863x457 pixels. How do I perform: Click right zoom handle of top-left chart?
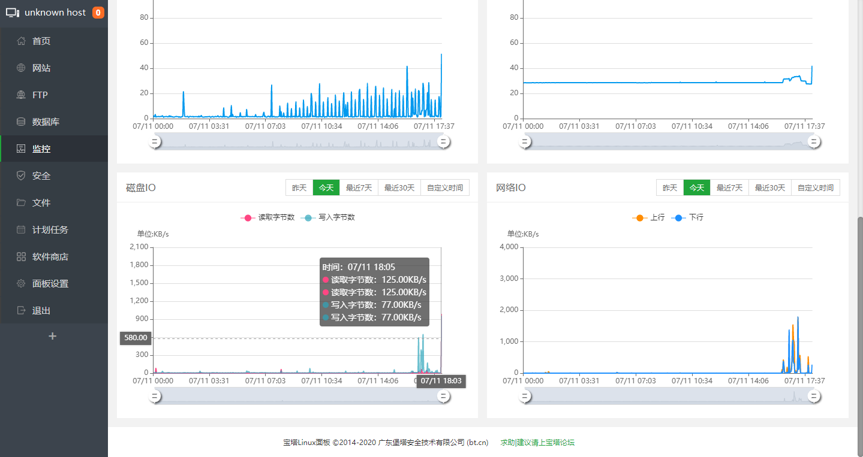coord(444,141)
